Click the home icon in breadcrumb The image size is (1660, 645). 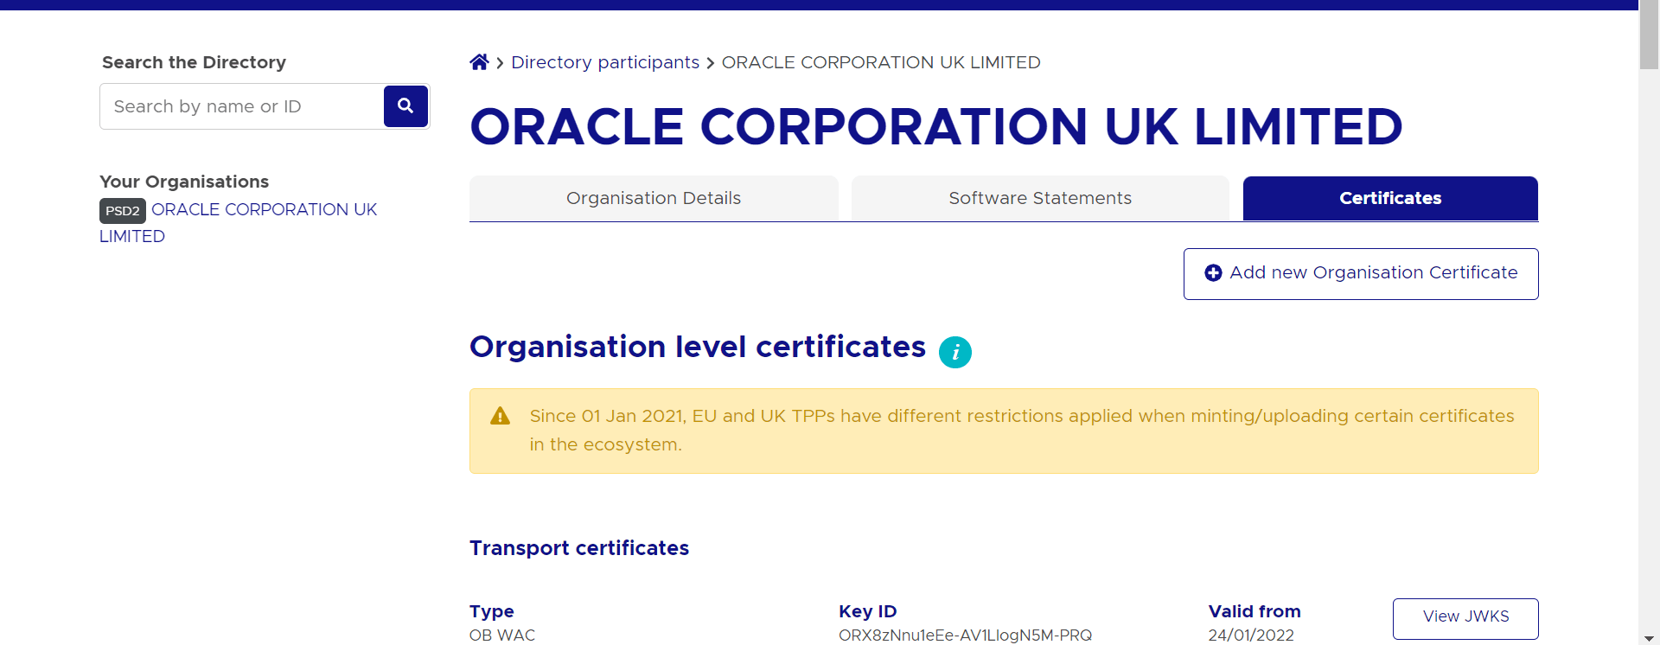tap(479, 62)
